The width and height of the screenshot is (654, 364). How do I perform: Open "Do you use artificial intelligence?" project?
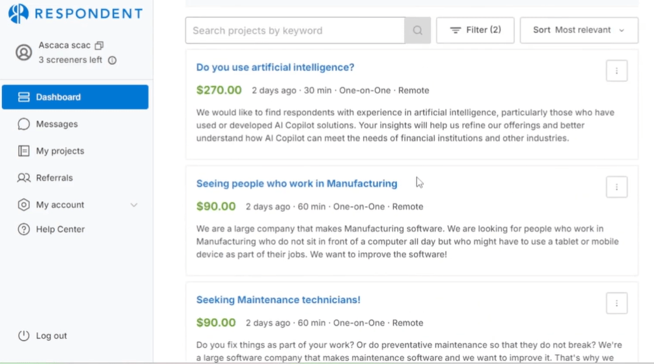275,68
